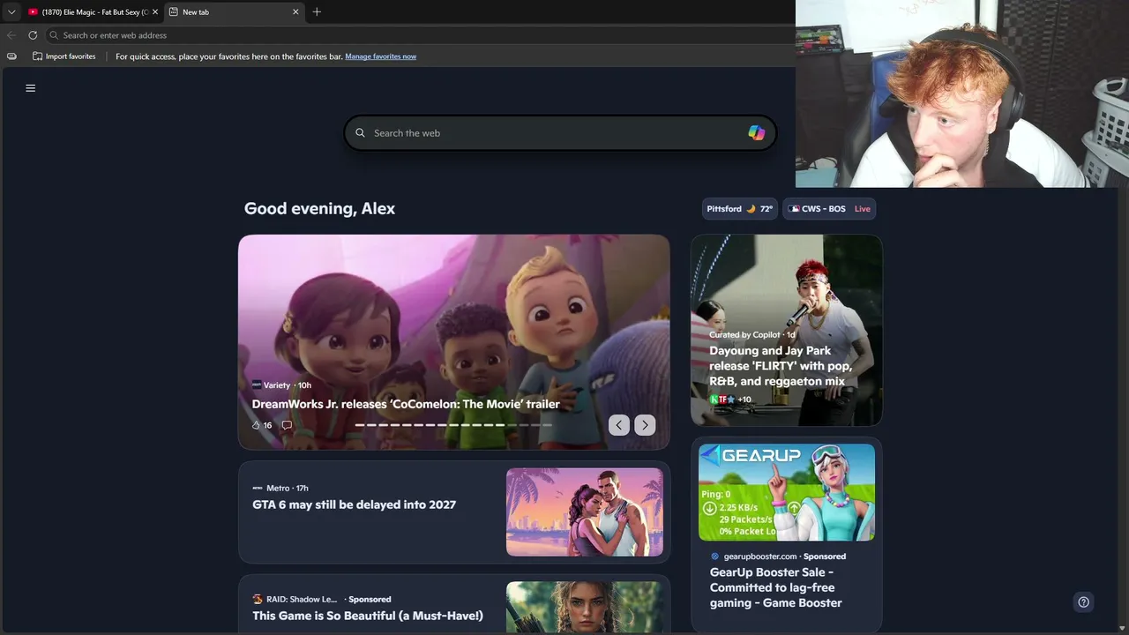Open the GTA 6 artwork thumbnail

click(x=585, y=512)
